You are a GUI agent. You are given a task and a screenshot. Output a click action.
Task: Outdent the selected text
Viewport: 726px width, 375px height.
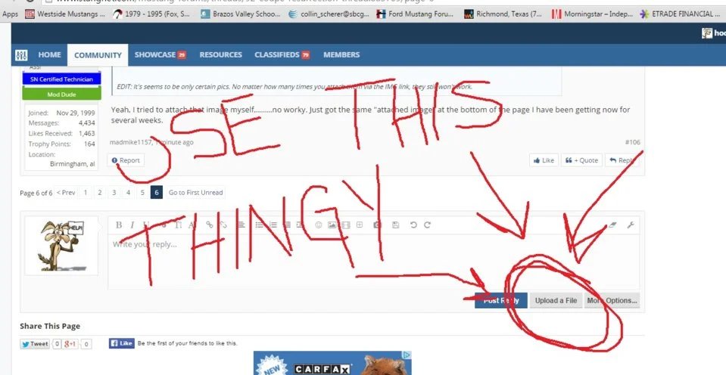pyautogui.click(x=287, y=225)
